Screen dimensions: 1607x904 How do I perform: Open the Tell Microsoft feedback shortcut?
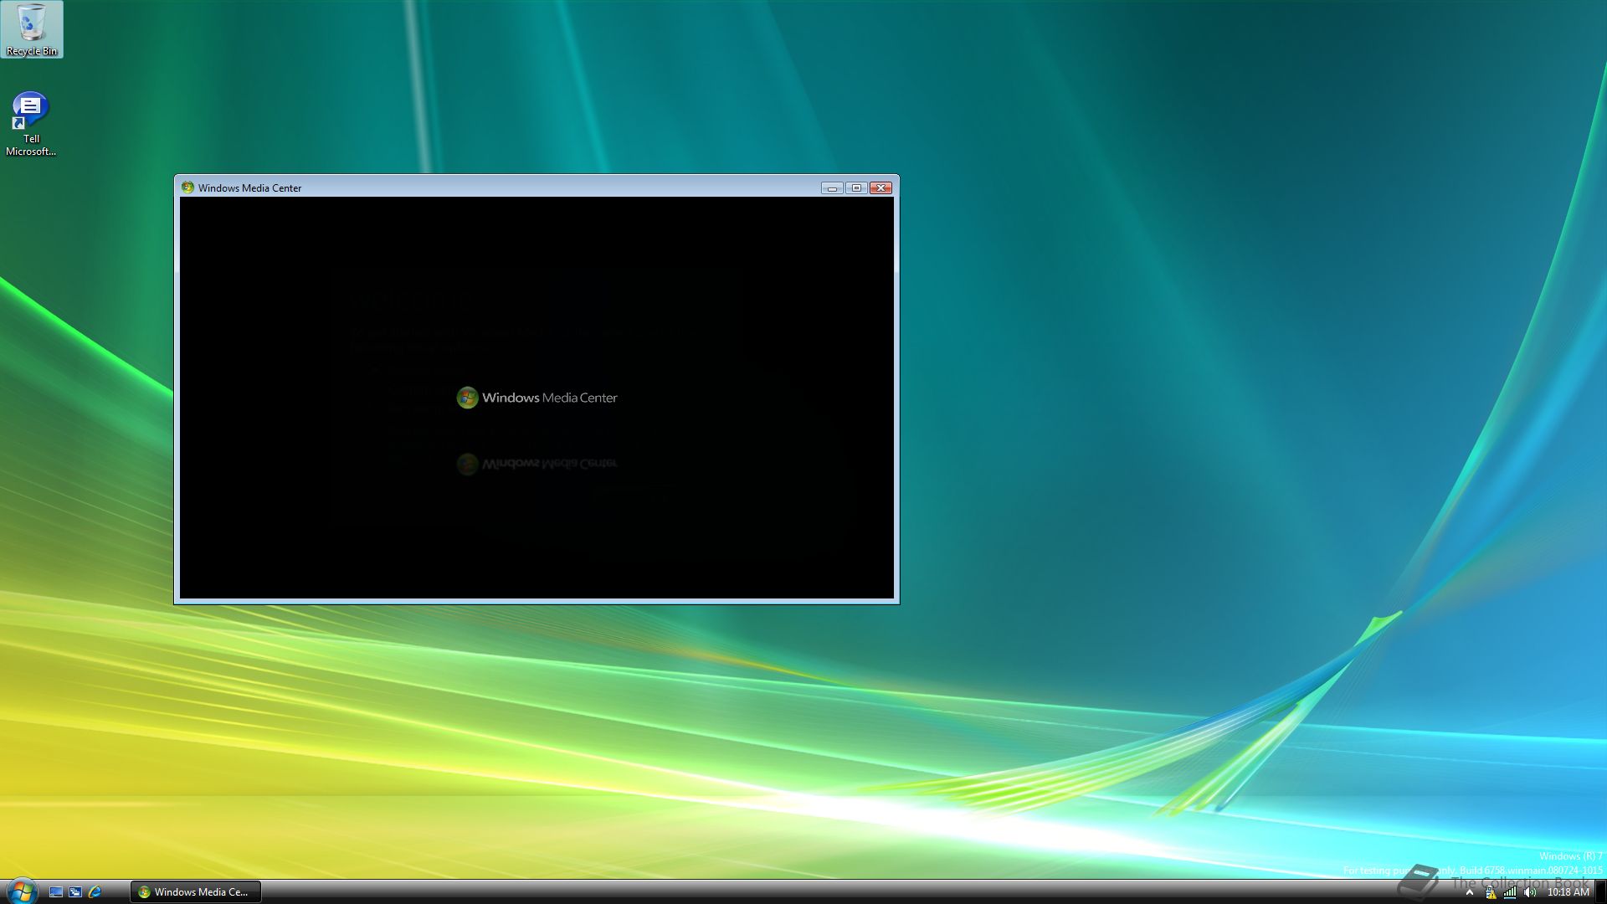[x=31, y=124]
